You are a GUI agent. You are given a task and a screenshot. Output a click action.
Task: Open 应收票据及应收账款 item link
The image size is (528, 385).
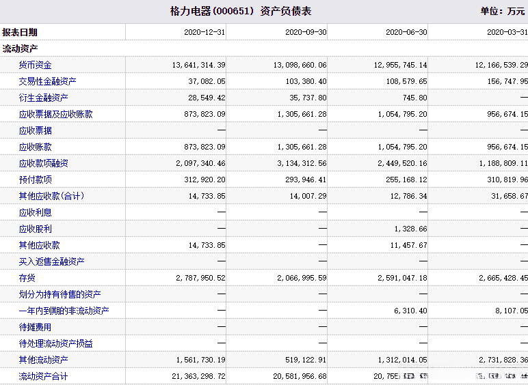(x=55, y=114)
